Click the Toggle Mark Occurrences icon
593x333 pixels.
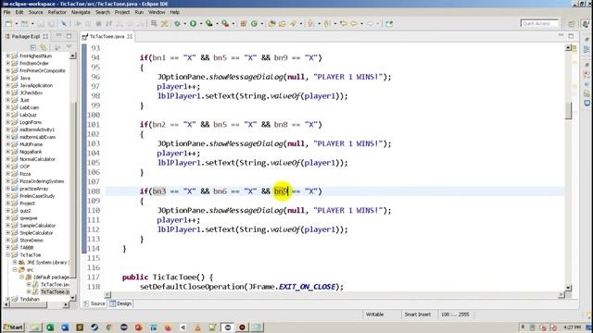(165, 24)
